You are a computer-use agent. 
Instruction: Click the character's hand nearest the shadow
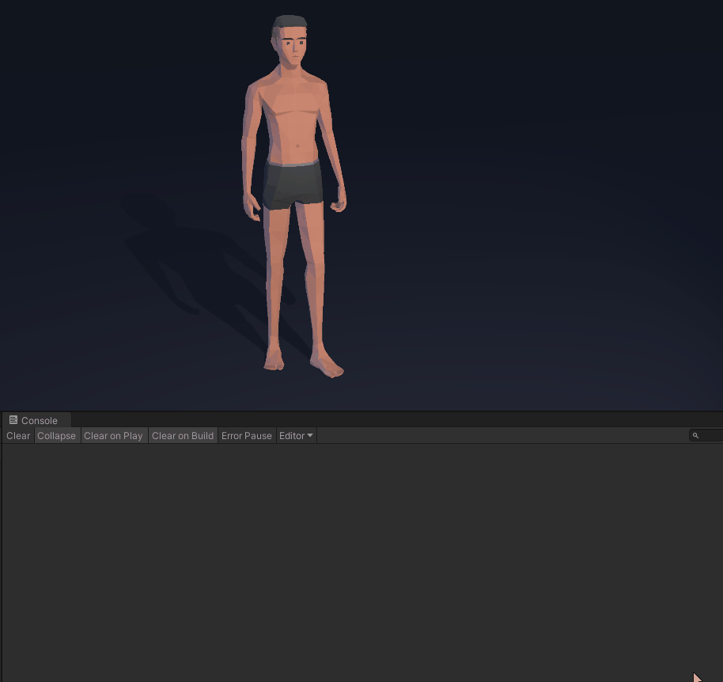pyautogui.click(x=253, y=209)
